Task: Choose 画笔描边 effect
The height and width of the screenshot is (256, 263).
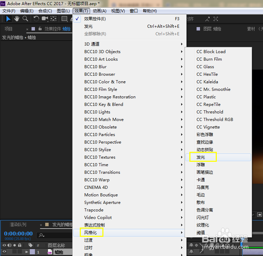Action: pos(218,172)
